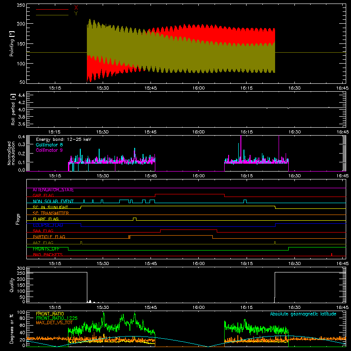Click the tall magenta Collimator 9 spike at 16:13
Screen dimensions: 351x351
[x=241, y=148]
